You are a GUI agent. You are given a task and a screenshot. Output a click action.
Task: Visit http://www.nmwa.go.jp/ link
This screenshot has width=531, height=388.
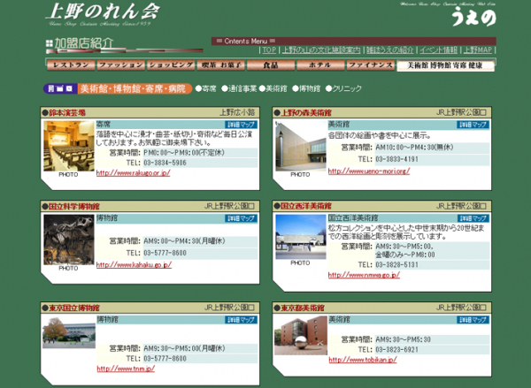(364, 275)
